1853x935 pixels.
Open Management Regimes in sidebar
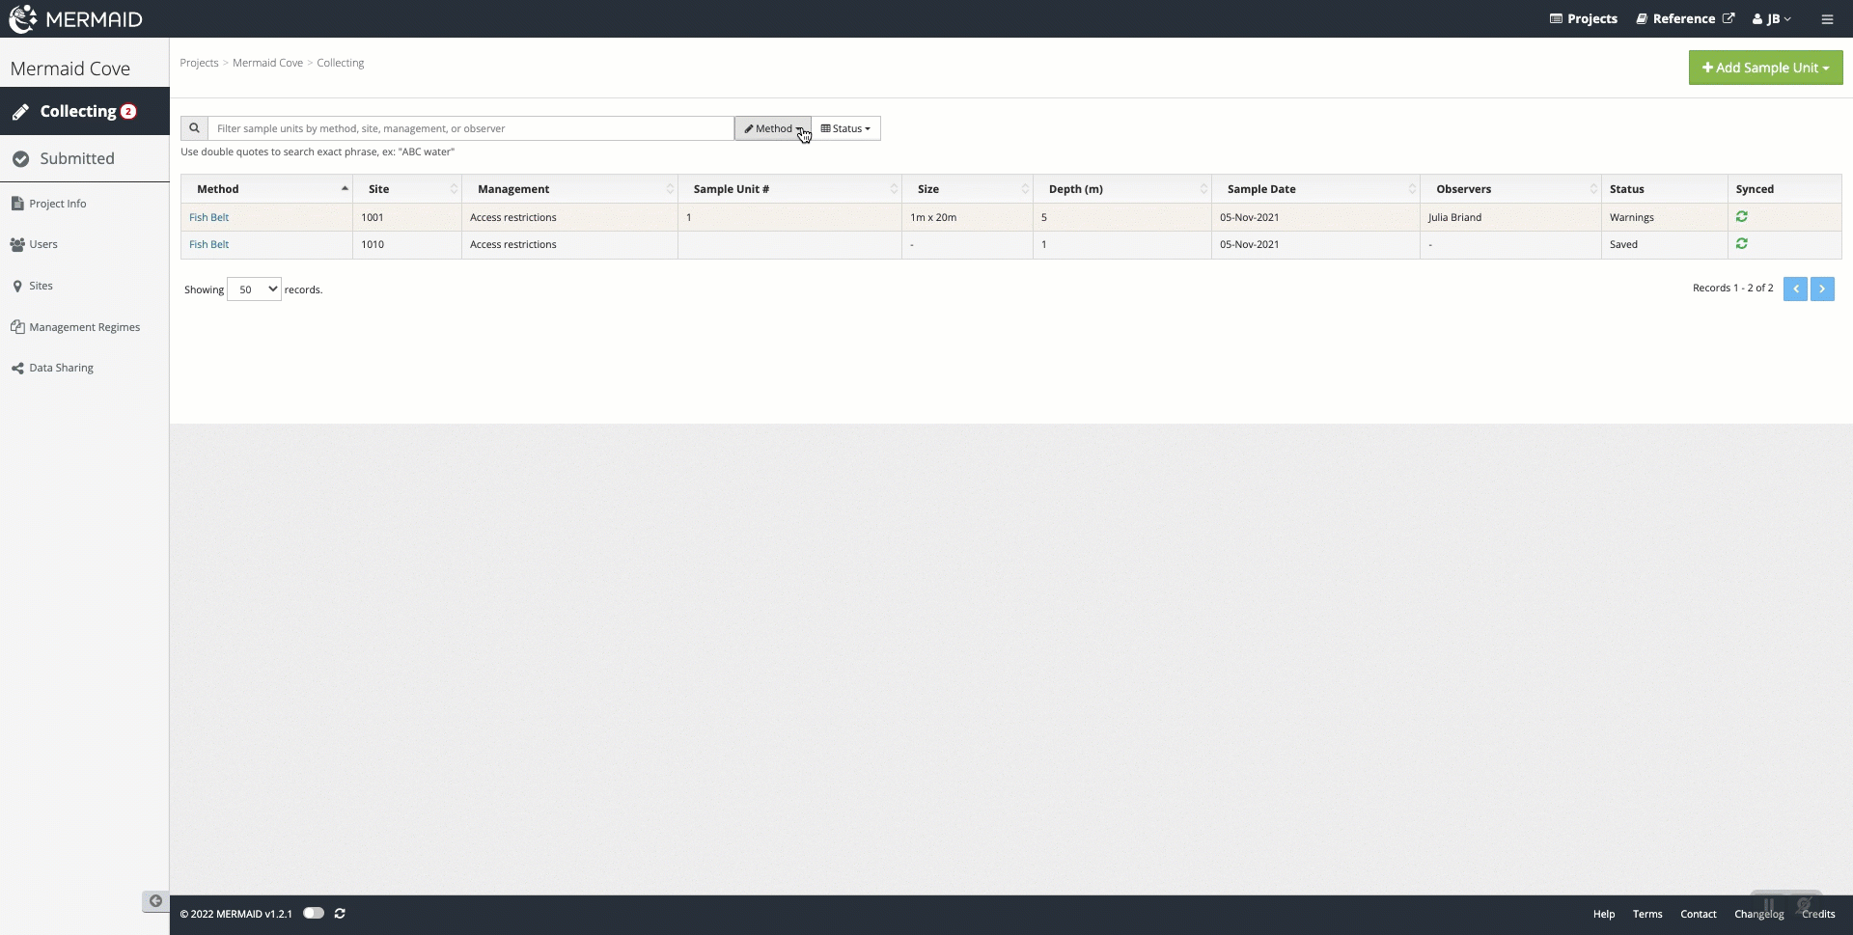tap(84, 327)
